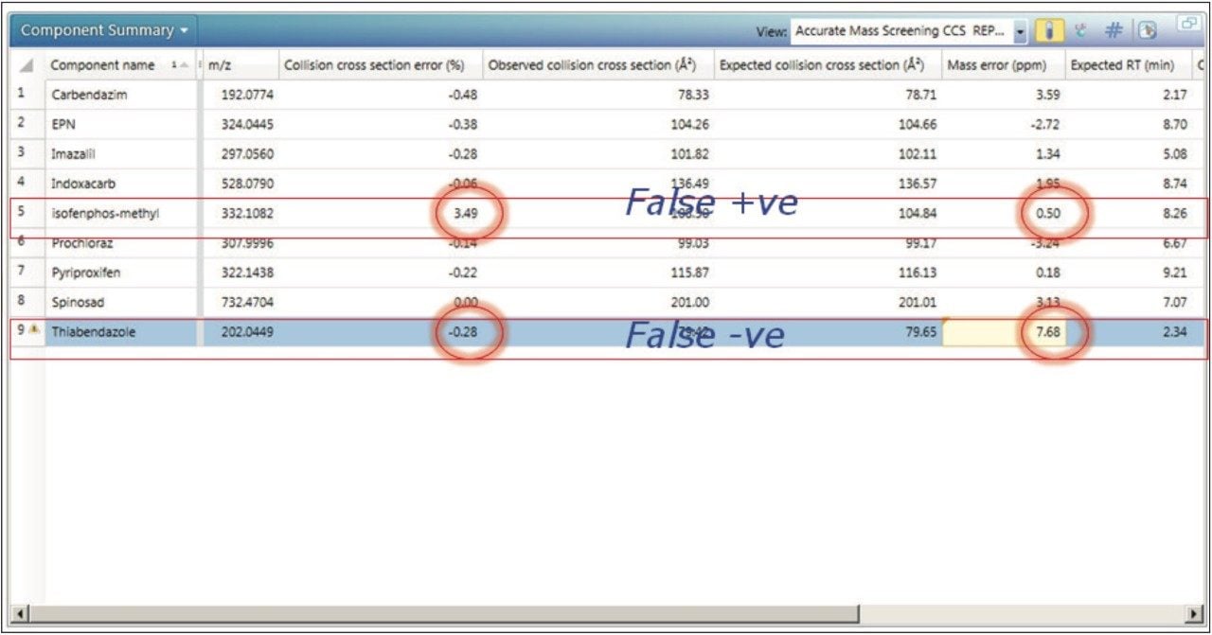The width and height of the screenshot is (1212, 635).
Task: Click mass error value -2.72
Action: 1044,124
